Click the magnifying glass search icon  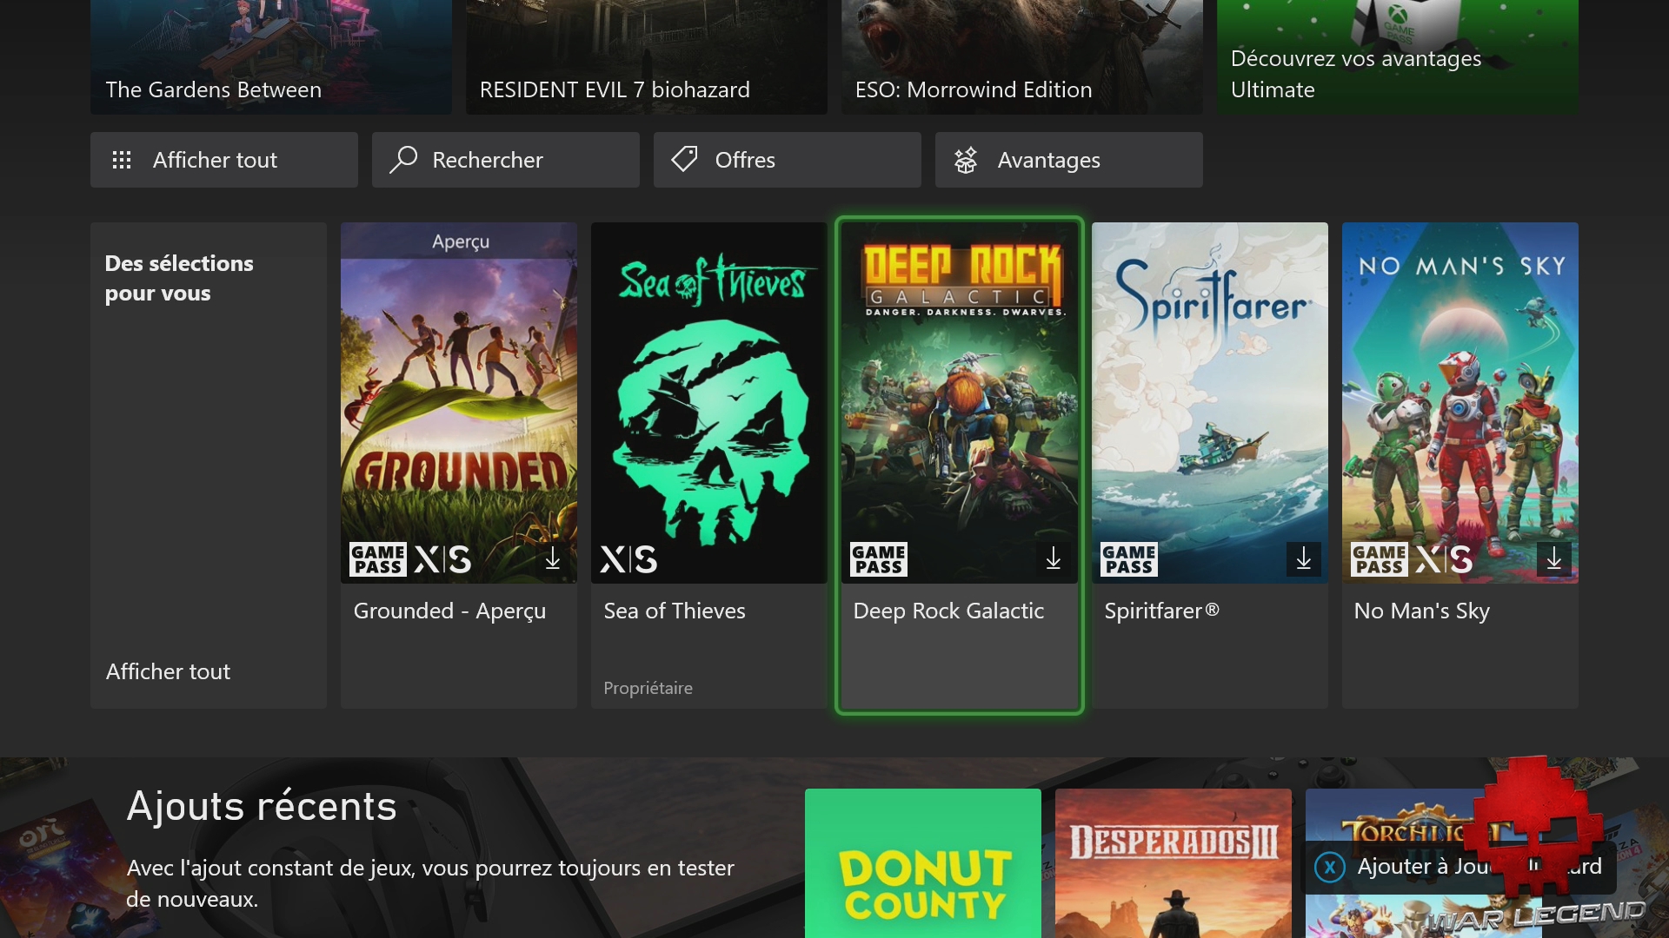pos(403,160)
